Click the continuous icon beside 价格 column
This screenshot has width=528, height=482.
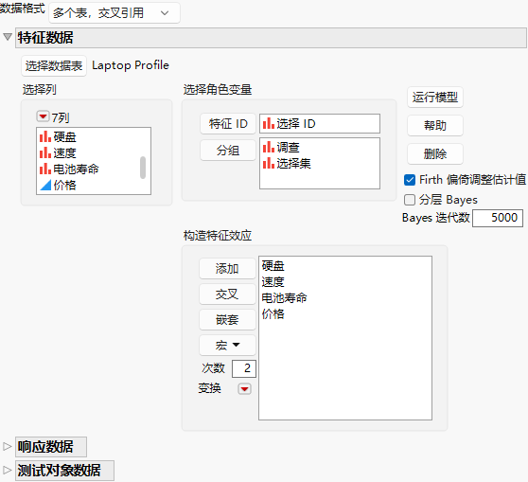(45, 185)
